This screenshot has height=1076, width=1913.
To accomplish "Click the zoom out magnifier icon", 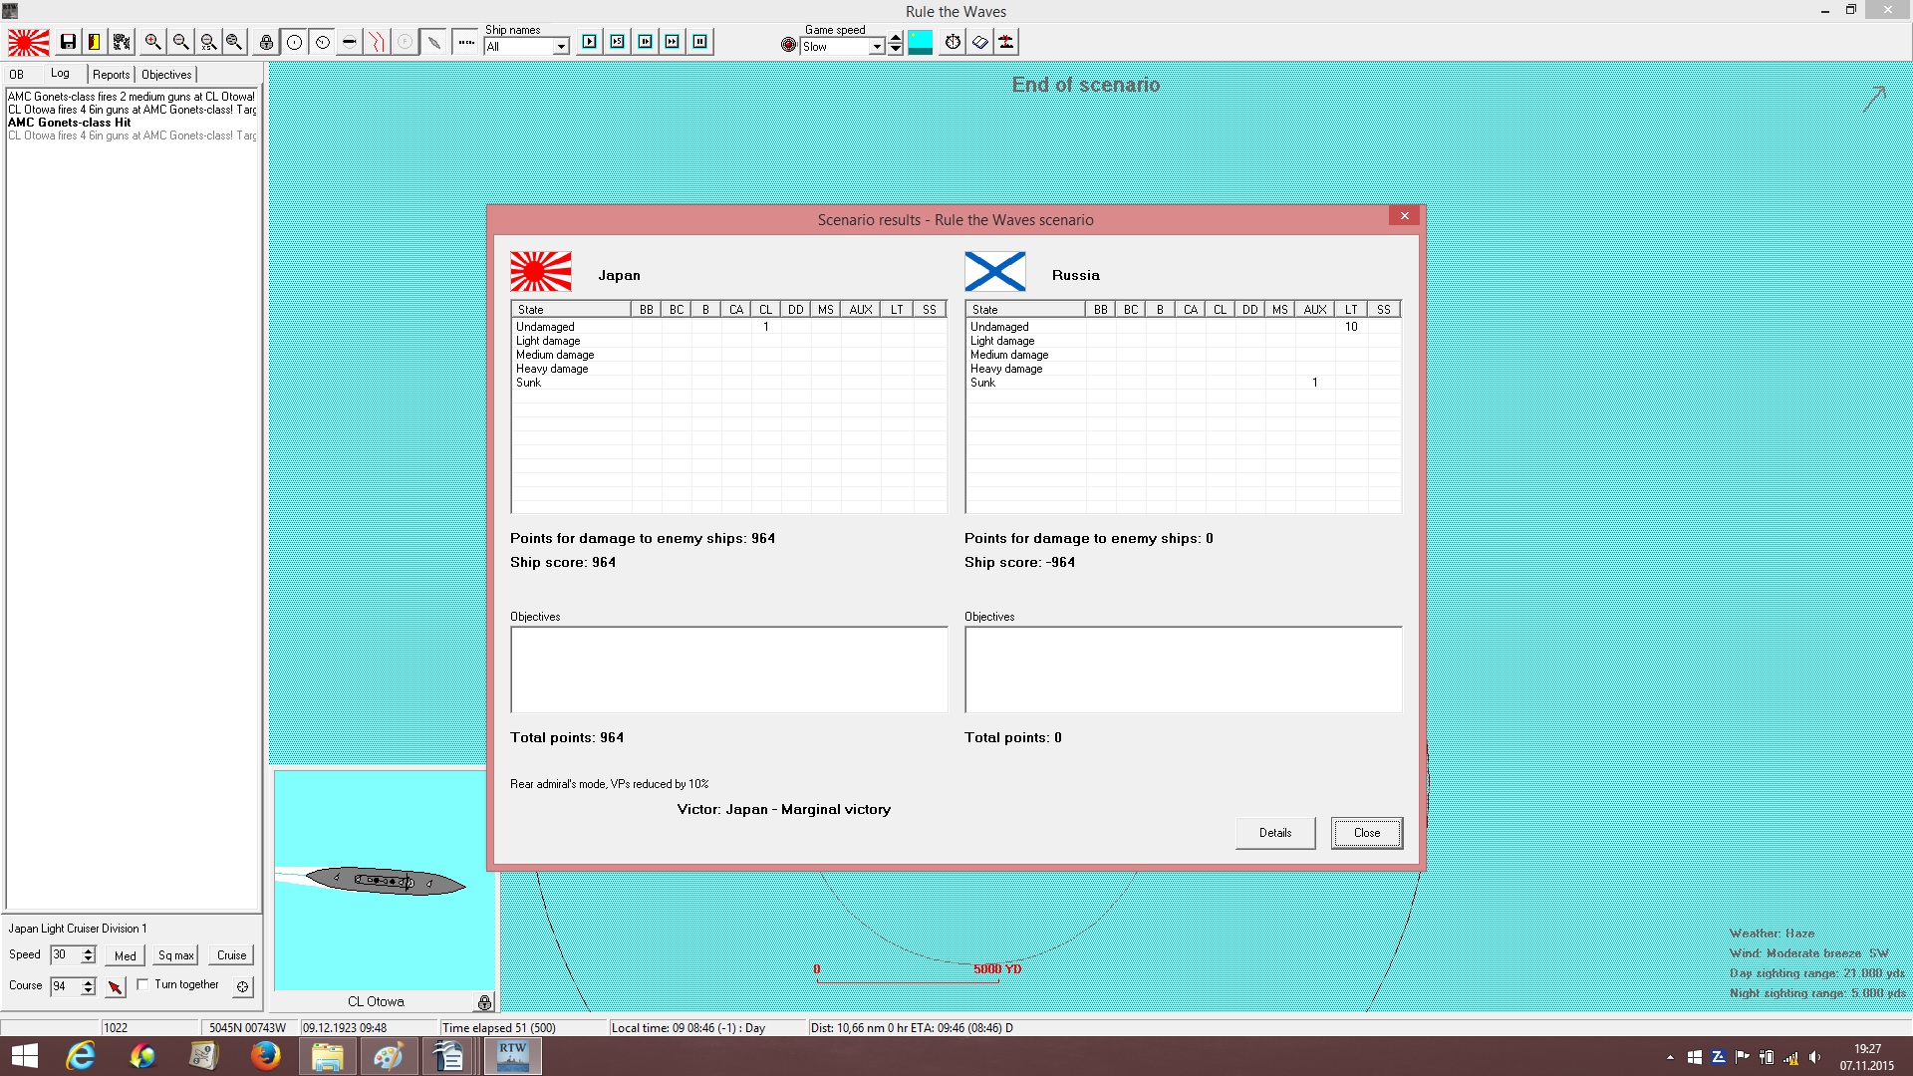I will [180, 42].
